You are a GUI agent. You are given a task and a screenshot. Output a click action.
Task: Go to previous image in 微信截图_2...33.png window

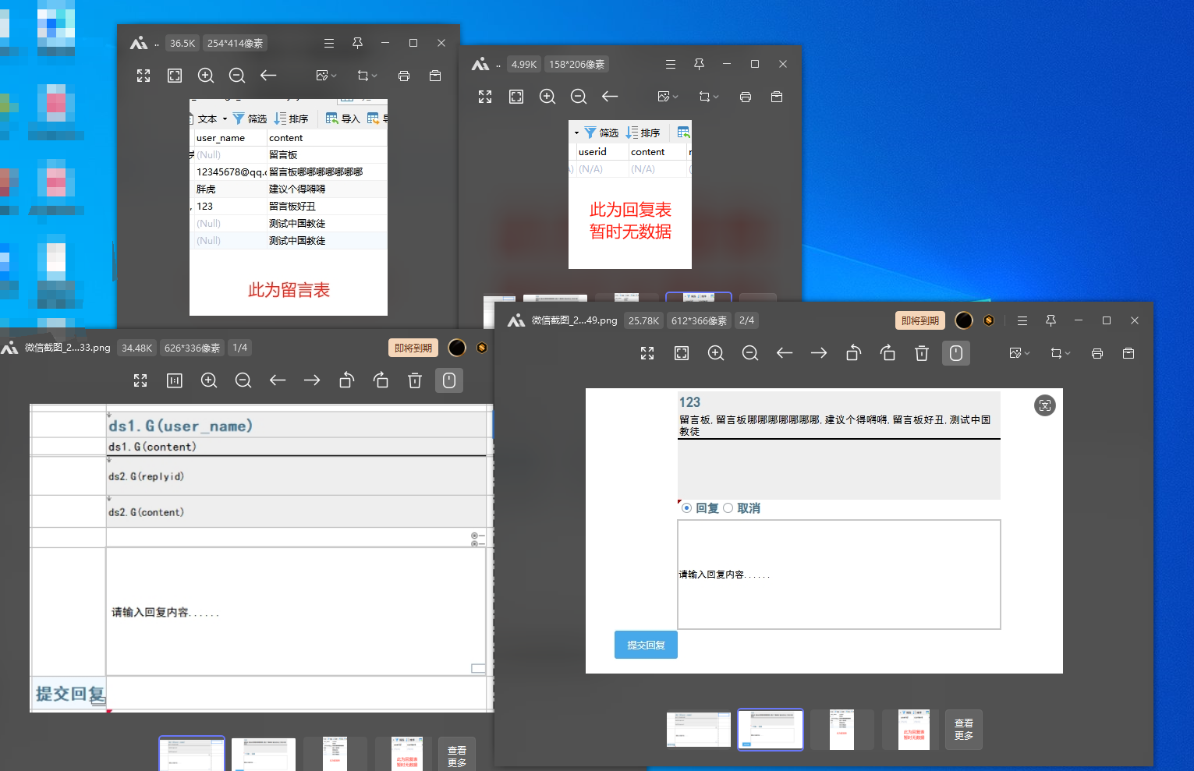[278, 380]
